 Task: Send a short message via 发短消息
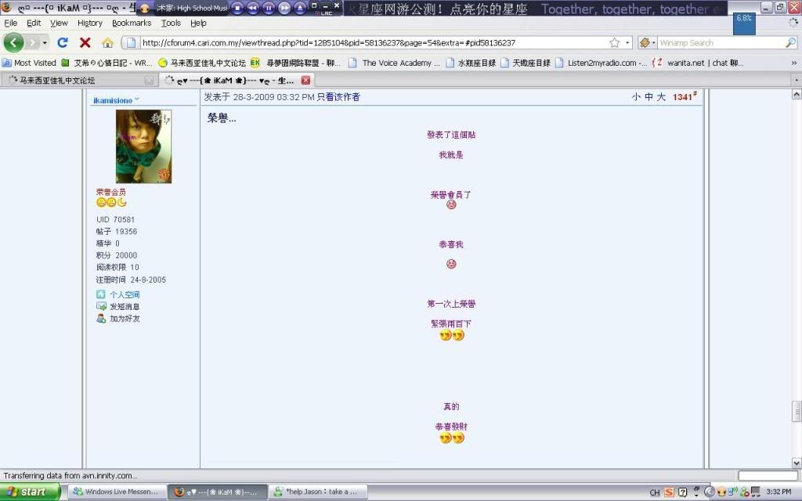coord(124,307)
